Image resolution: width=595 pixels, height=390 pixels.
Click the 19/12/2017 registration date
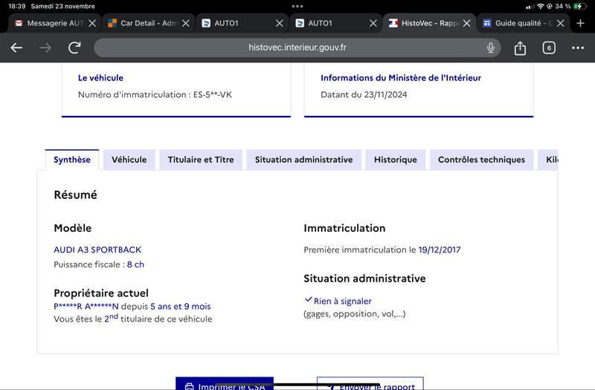(440, 250)
